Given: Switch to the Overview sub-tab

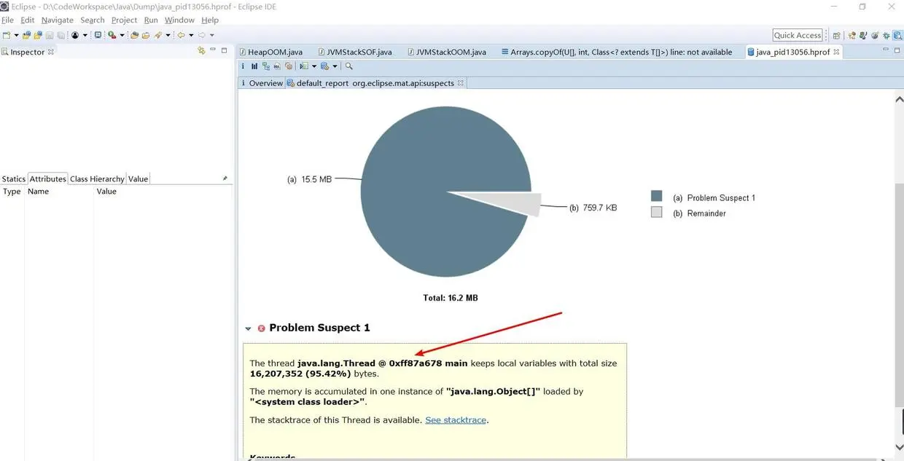Looking at the screenshot, I should (262, 83).
